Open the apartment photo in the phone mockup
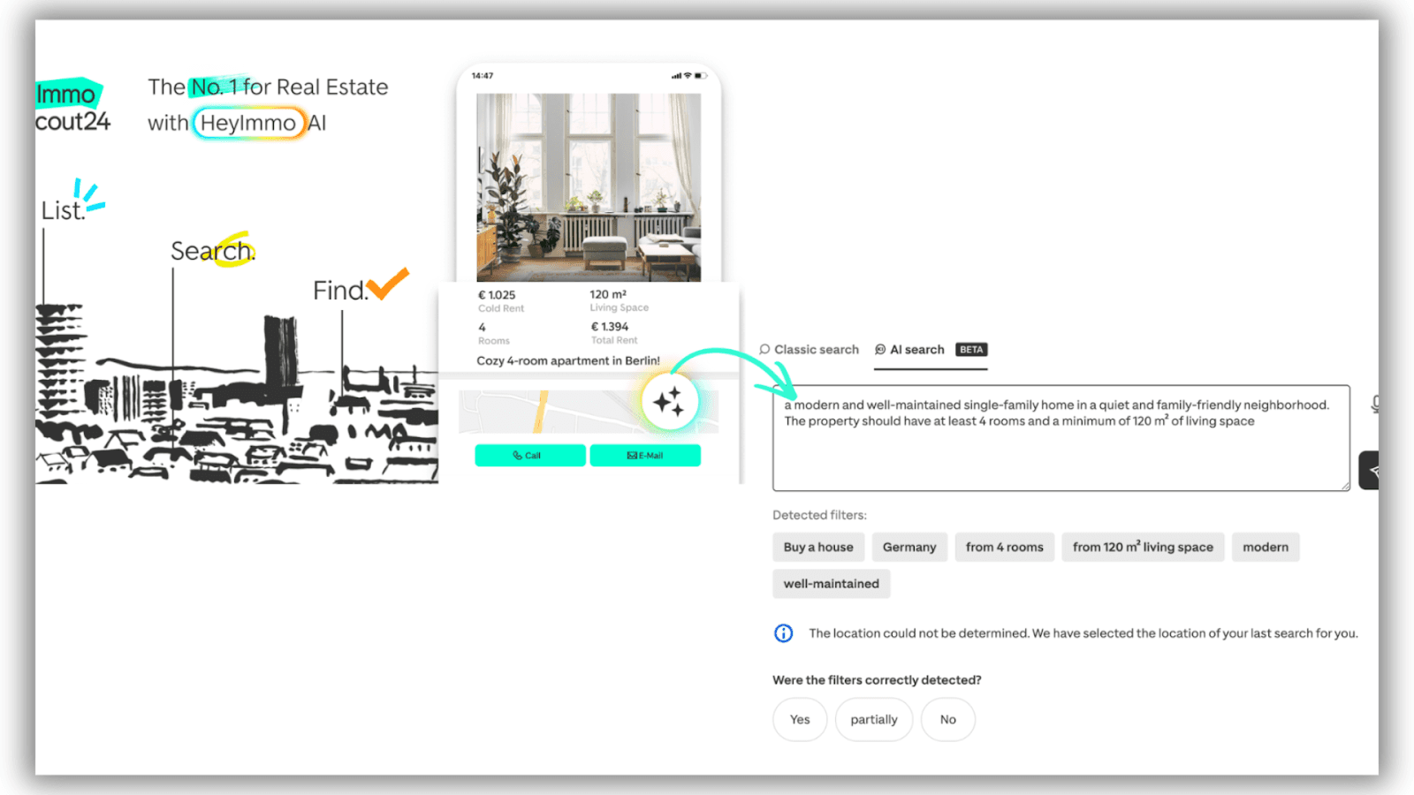 [x=589, y=187]
